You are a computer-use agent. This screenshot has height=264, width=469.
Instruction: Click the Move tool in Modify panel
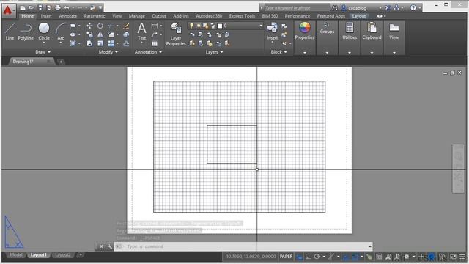(89, 26)
